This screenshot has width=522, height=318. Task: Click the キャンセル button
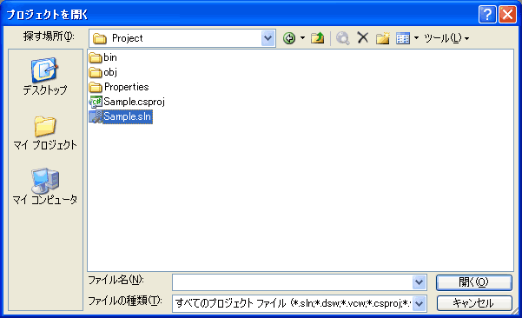point(473,303)
